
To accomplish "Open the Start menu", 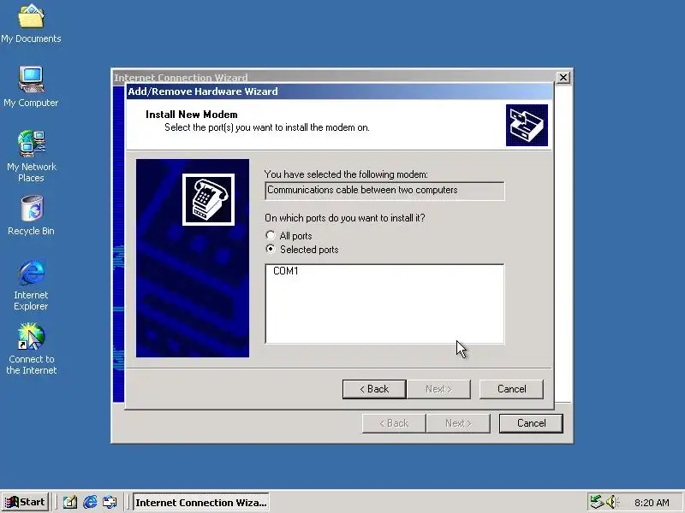I will coord(26,502).
